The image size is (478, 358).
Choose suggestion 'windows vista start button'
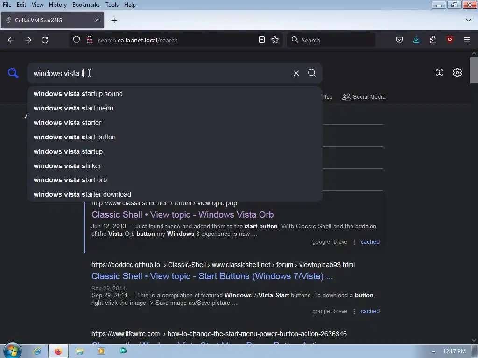point(175,137)
